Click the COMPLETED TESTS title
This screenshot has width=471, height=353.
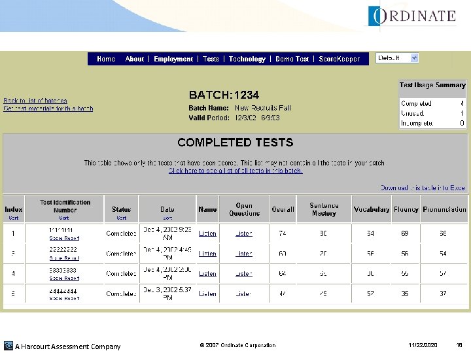pos(235,143)
